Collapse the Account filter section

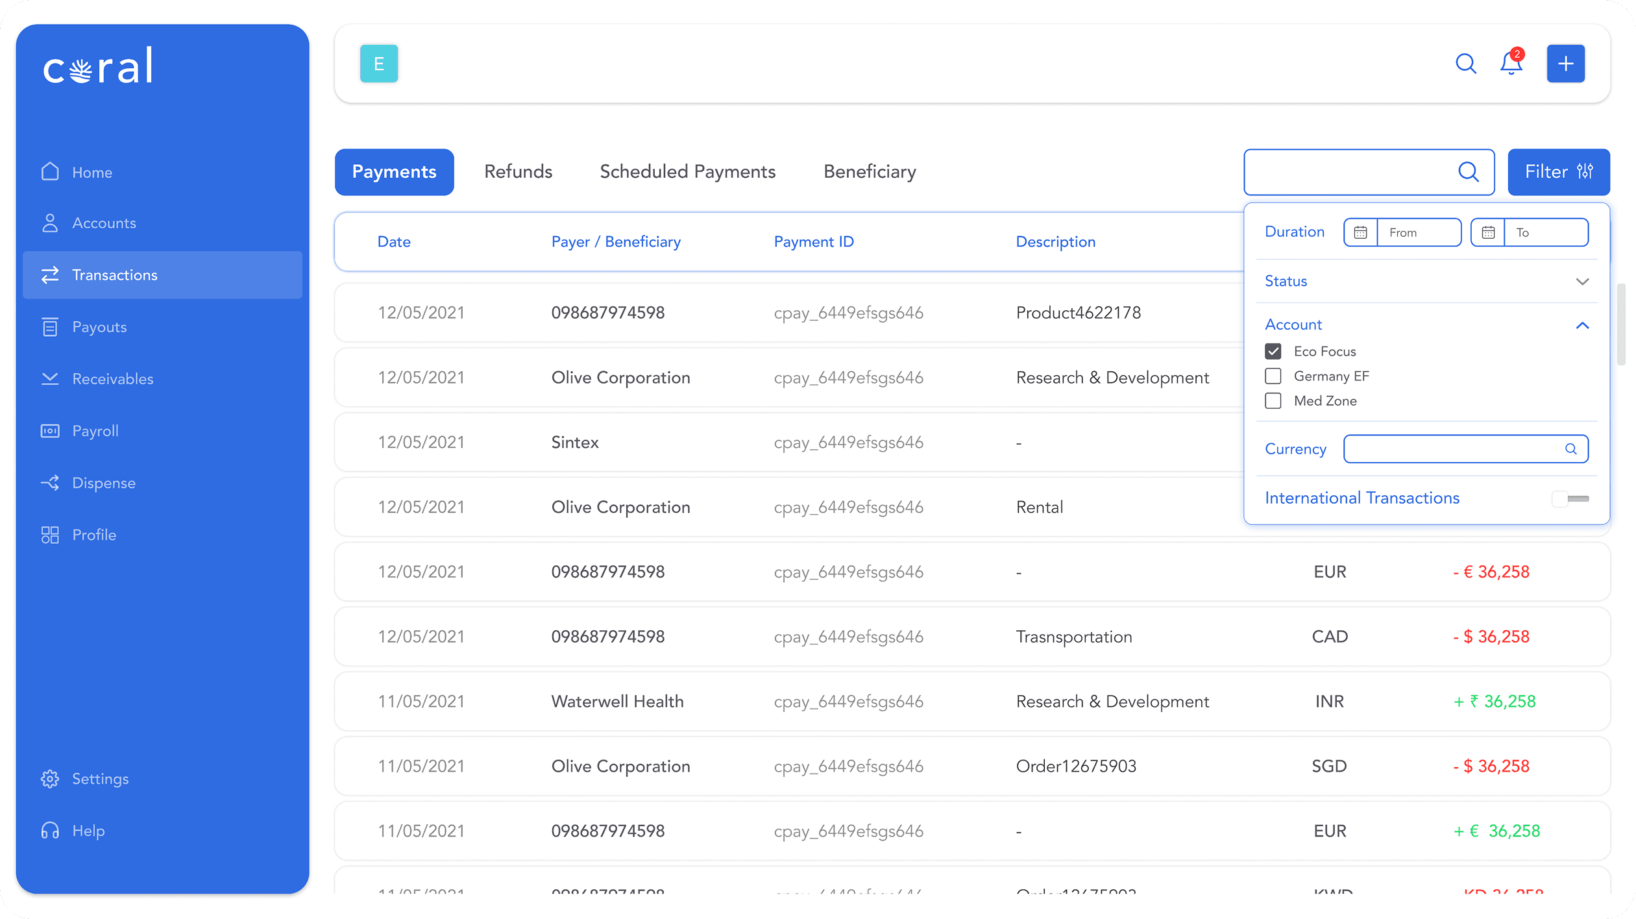(1582, 325)
